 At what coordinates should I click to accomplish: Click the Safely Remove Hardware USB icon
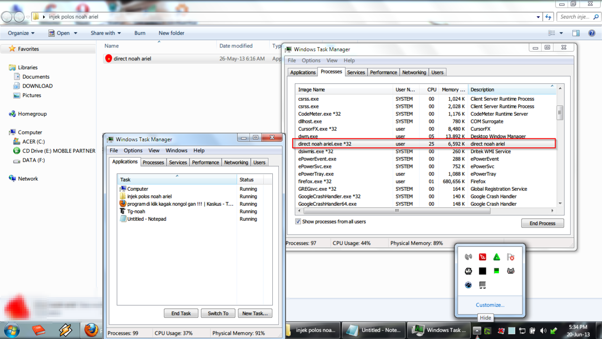click(554, 331)
